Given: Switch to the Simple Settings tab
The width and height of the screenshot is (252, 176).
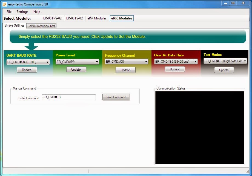Looking at the screenshot, I should 15,25.
